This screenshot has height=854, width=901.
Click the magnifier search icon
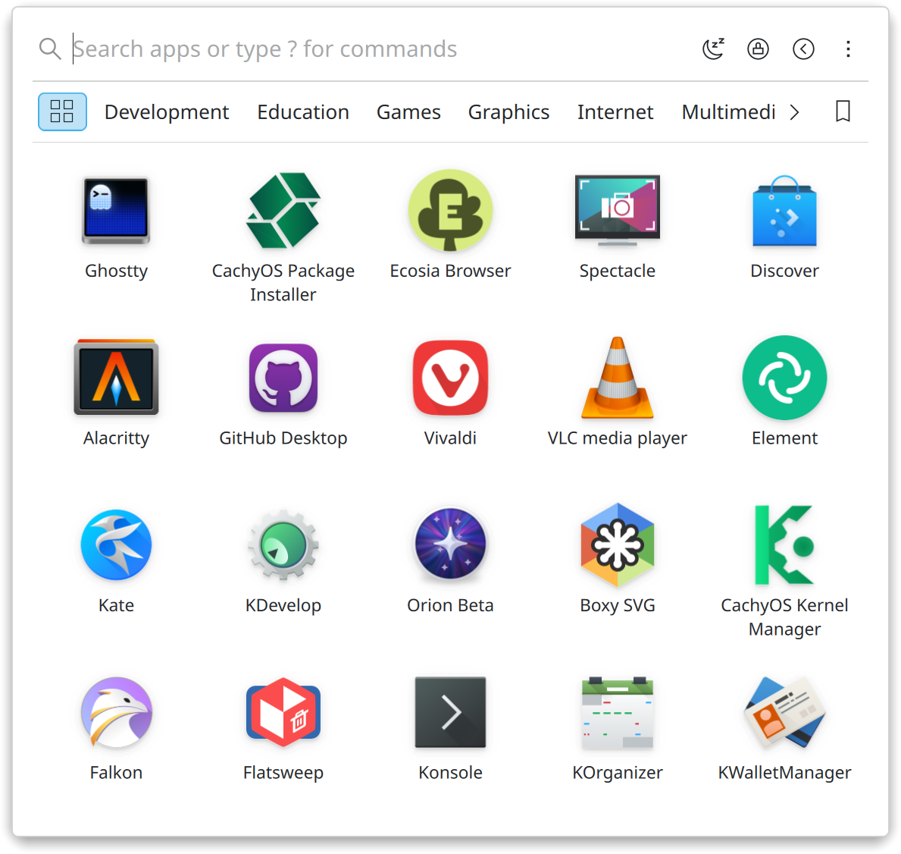[x=50, y=49]
